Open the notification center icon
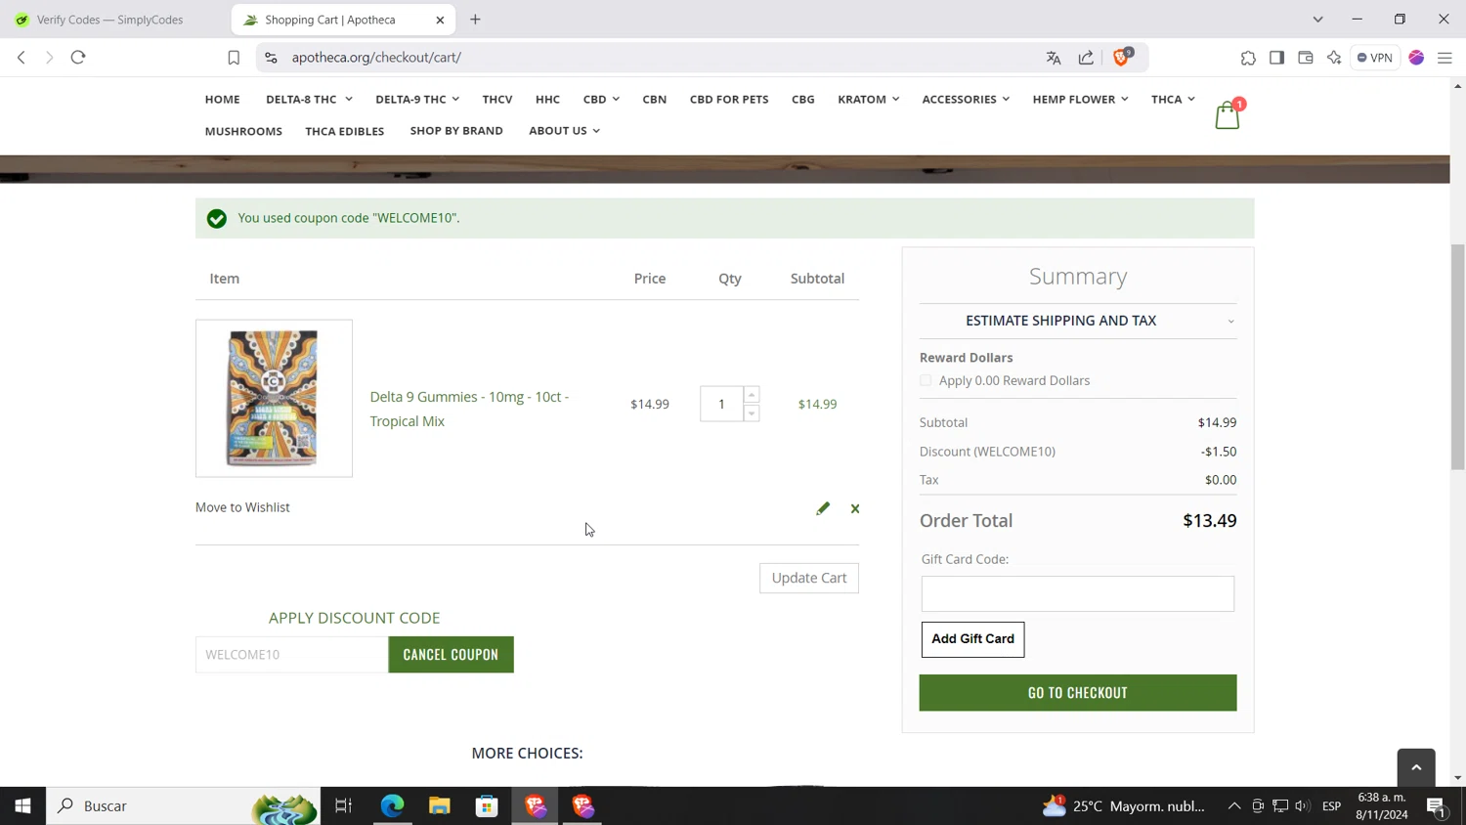 pyautogui.click(x=1437, y=805)
